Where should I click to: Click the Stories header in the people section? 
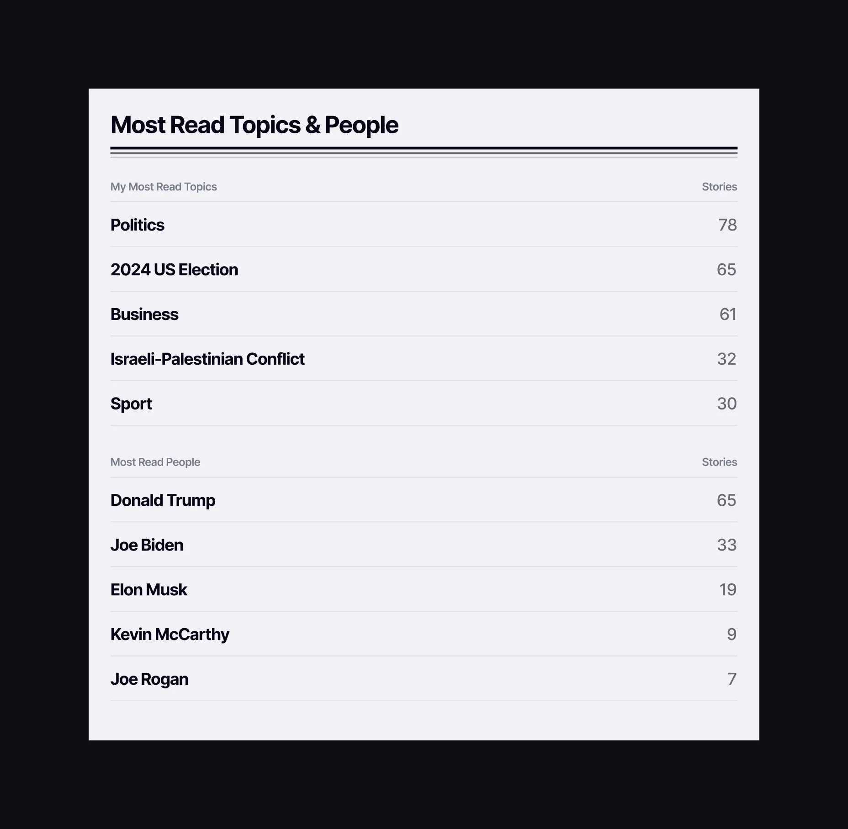(x=720, y=462)
